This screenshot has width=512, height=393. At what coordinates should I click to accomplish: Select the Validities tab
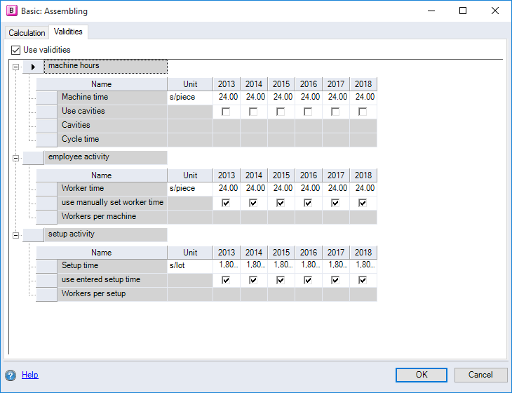click(68, 32)
